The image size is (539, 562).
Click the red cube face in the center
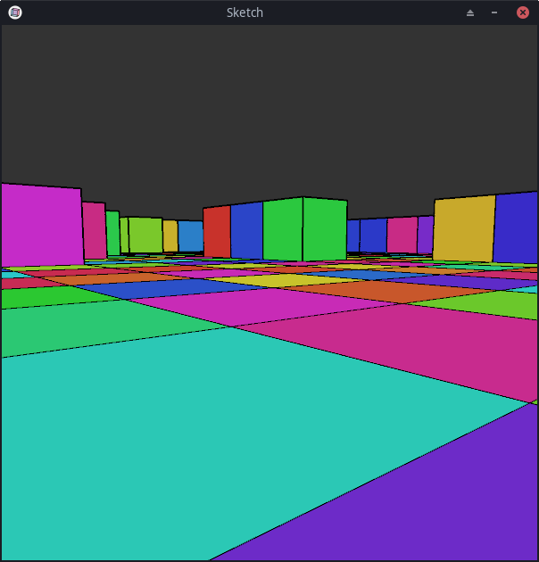pos(216,232)
